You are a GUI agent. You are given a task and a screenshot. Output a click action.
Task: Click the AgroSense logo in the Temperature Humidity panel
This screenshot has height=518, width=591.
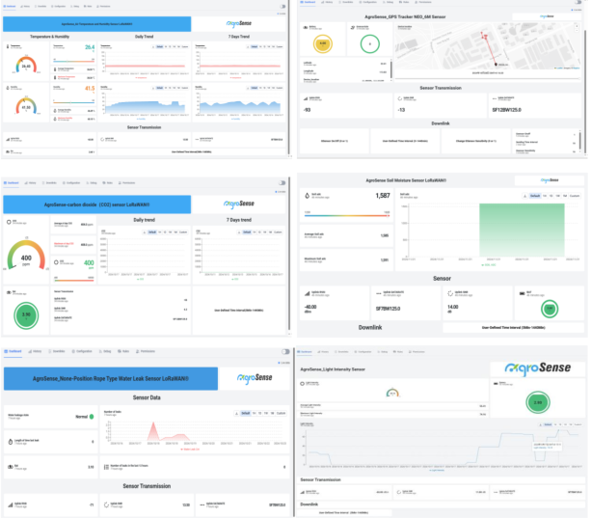coord(238,23)
